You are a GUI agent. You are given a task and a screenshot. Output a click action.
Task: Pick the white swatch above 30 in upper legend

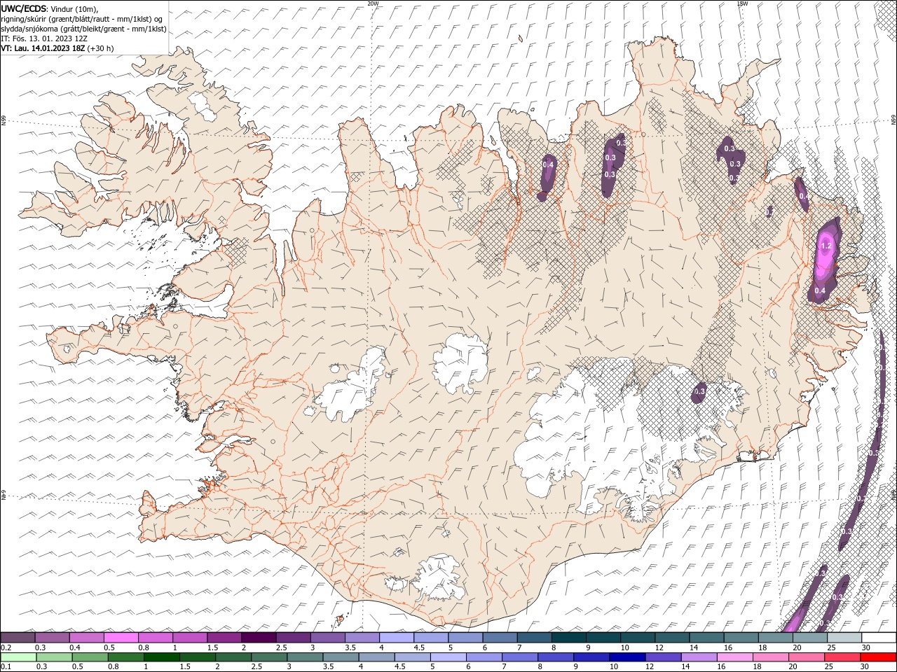(879, 637)
